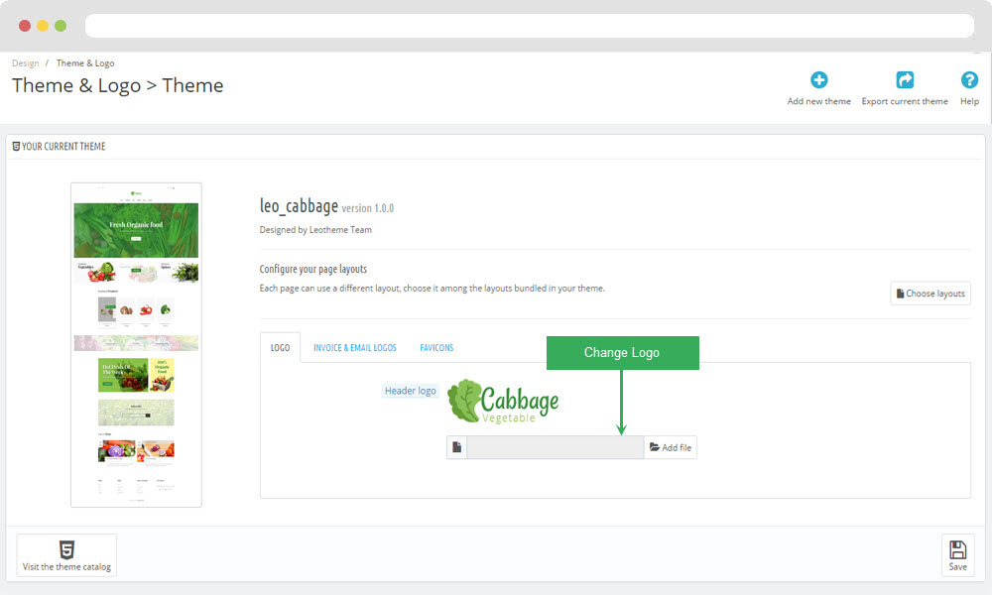
Task: Click the Visit the theme catalog label
Action: pos(66,567)
